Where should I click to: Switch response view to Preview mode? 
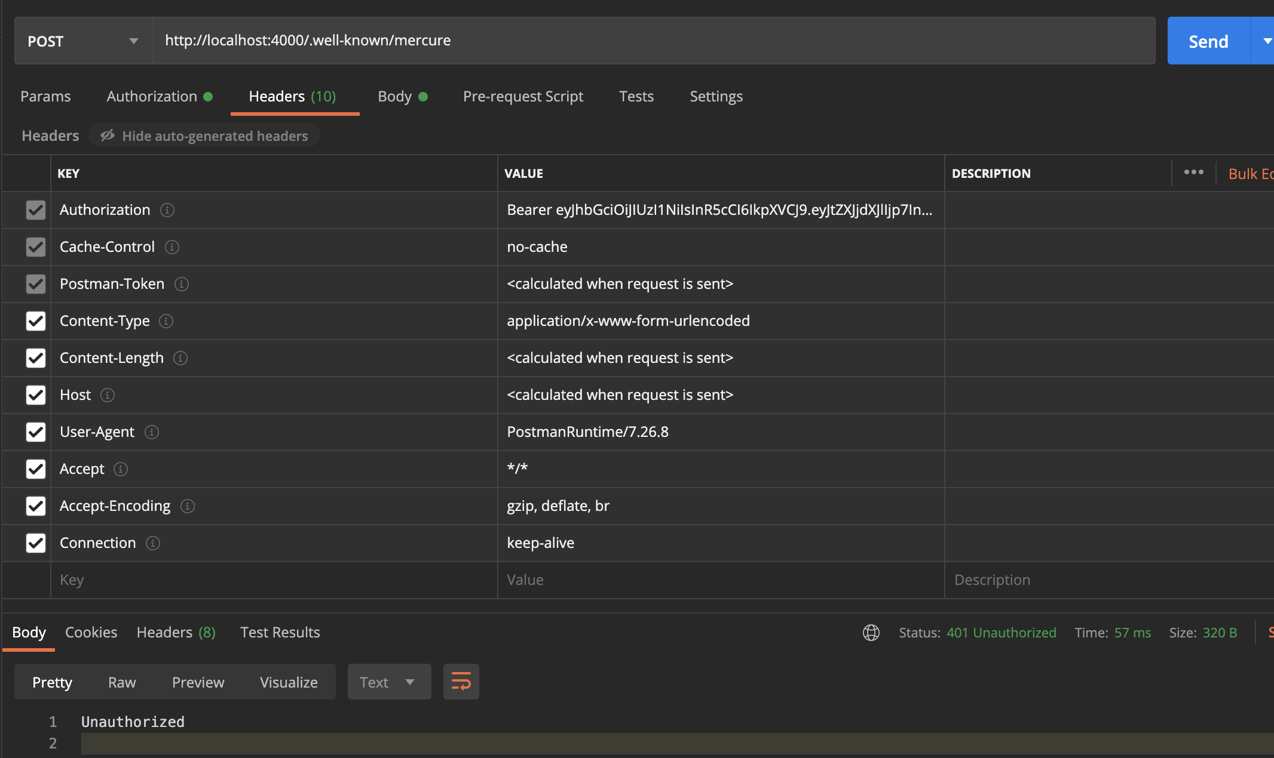[198, 682]
